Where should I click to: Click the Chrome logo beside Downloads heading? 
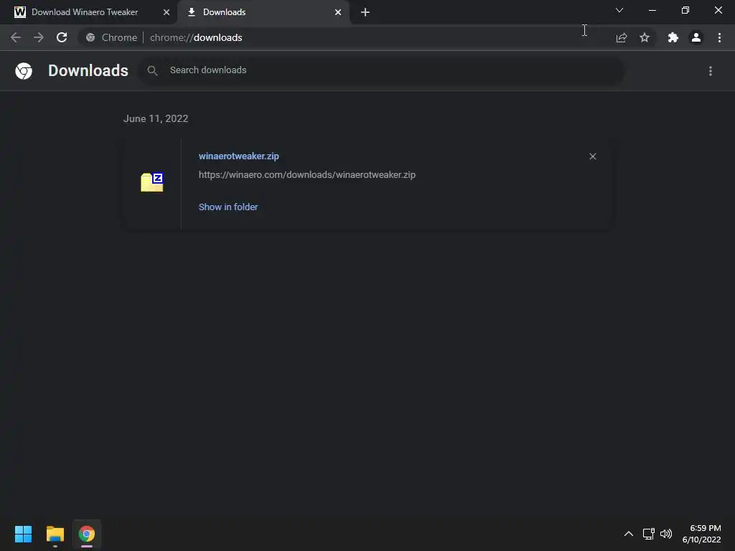[x=24, y=71]
